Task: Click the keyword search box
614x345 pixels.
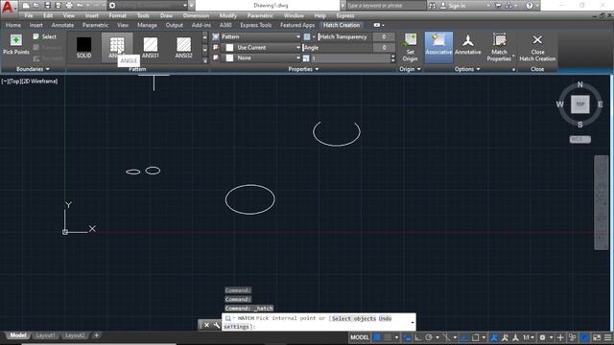Action: point(386,6)
